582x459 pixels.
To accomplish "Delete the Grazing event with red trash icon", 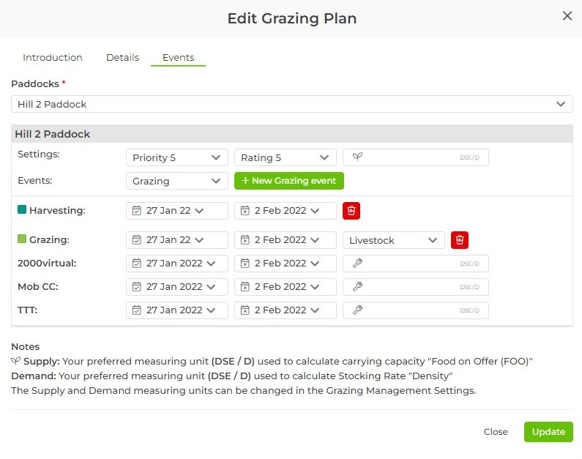I will pyautogui.click(x=460, y=240).
